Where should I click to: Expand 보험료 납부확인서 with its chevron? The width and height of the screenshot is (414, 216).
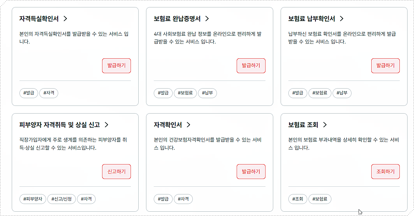341,19
